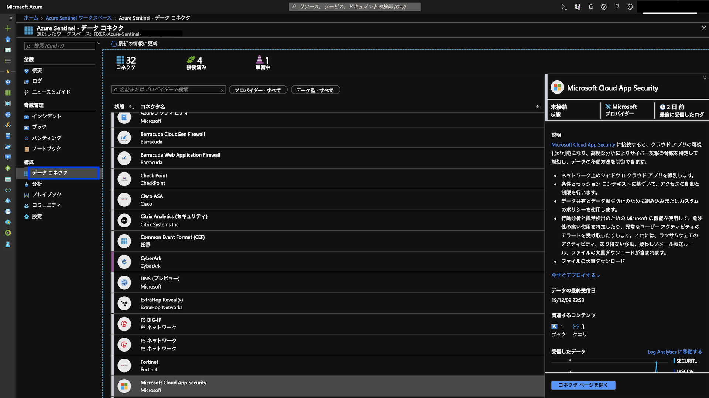
Task: Open インシデント in the sidebar menu
Action: point(47,116)
